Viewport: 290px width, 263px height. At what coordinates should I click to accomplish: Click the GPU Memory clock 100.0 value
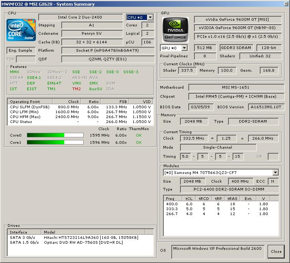tap(227, 71)
